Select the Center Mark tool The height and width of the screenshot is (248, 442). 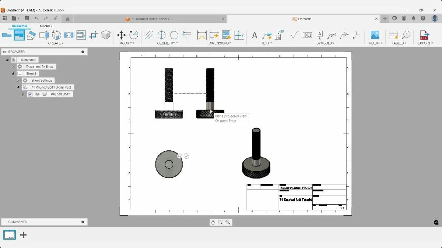click(x=161, y=35)
